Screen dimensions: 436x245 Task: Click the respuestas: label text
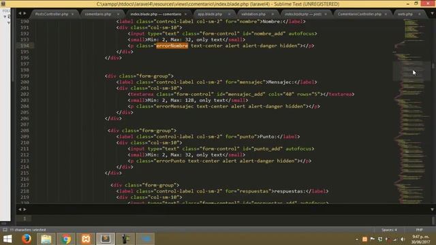pos(290,191)
